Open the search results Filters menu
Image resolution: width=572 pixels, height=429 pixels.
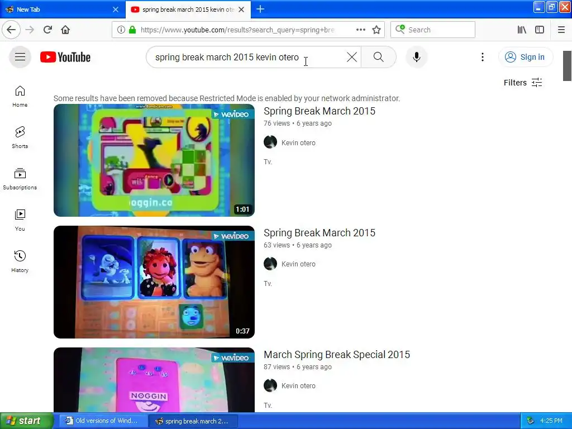pyautogui.click(x=523, y=83)
